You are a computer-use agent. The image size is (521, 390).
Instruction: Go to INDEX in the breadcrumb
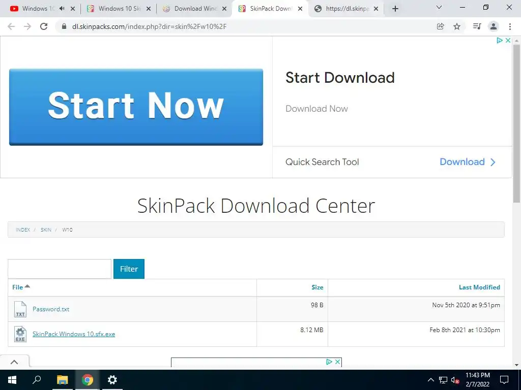click(23, 230)
